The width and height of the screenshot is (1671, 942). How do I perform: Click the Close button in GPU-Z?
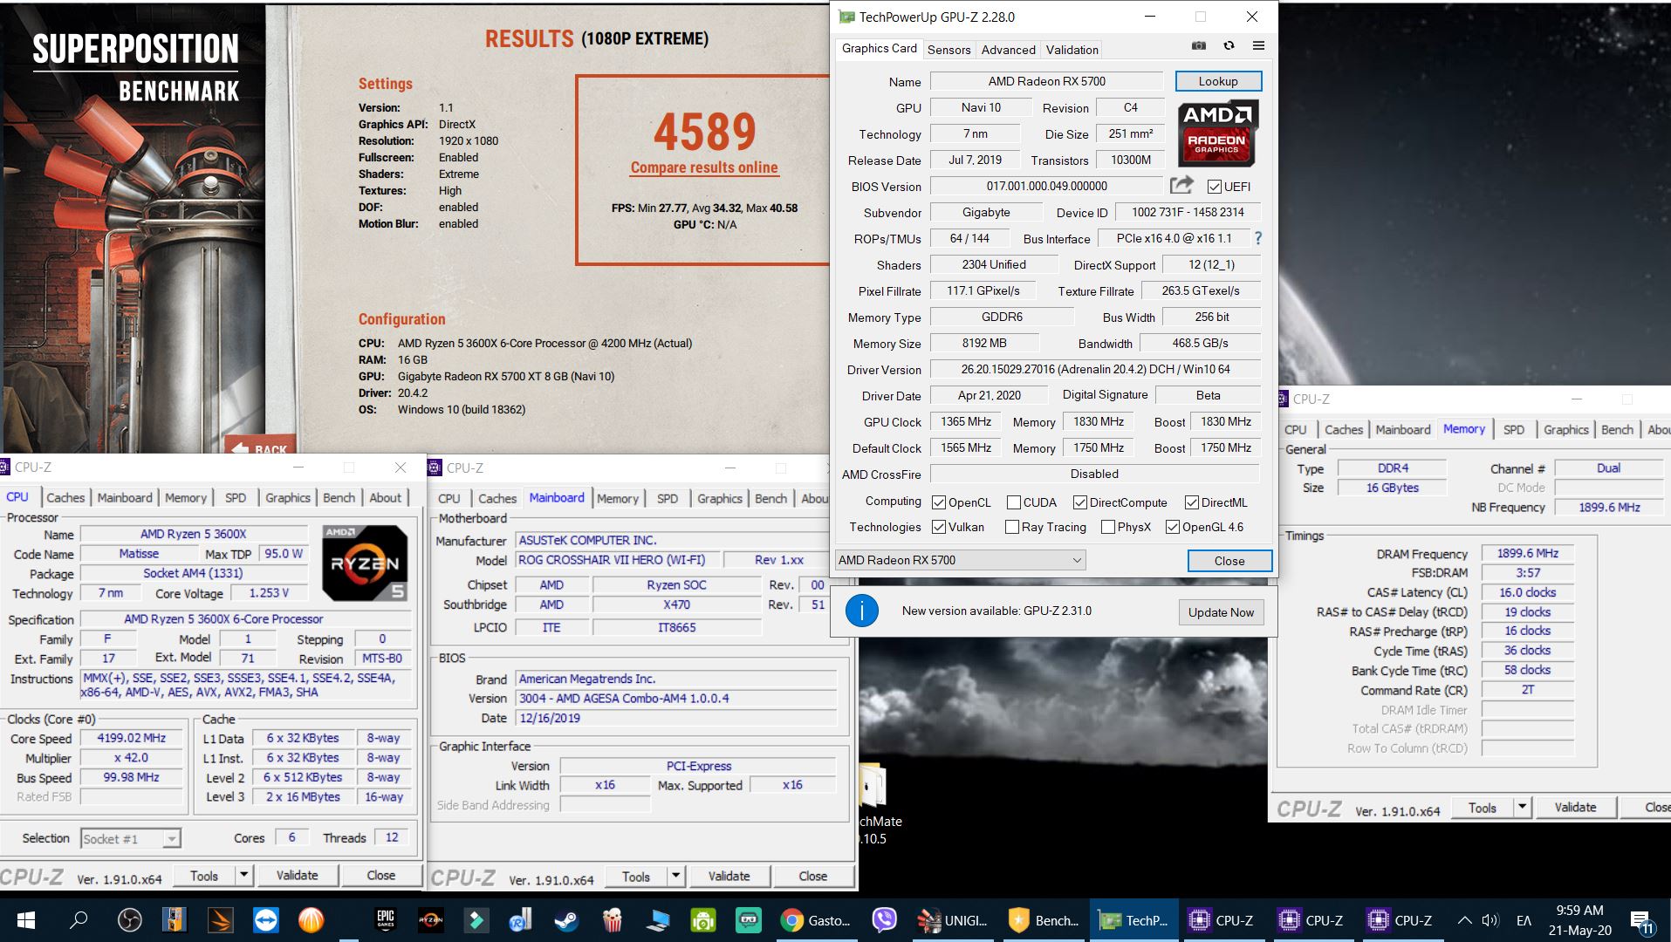coord(1229,561)
